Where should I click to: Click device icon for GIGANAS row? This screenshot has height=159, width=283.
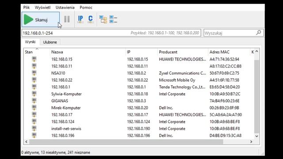pos(34,101)
